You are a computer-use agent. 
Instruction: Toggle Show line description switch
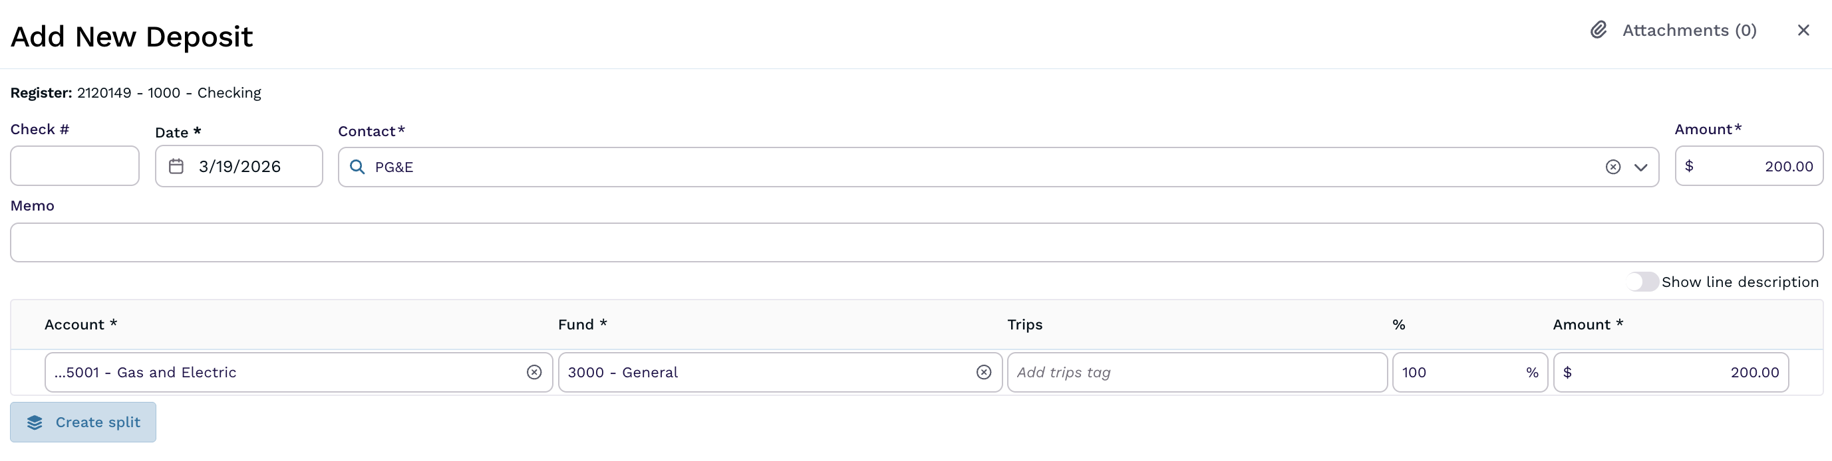[x=1643, y=282]
